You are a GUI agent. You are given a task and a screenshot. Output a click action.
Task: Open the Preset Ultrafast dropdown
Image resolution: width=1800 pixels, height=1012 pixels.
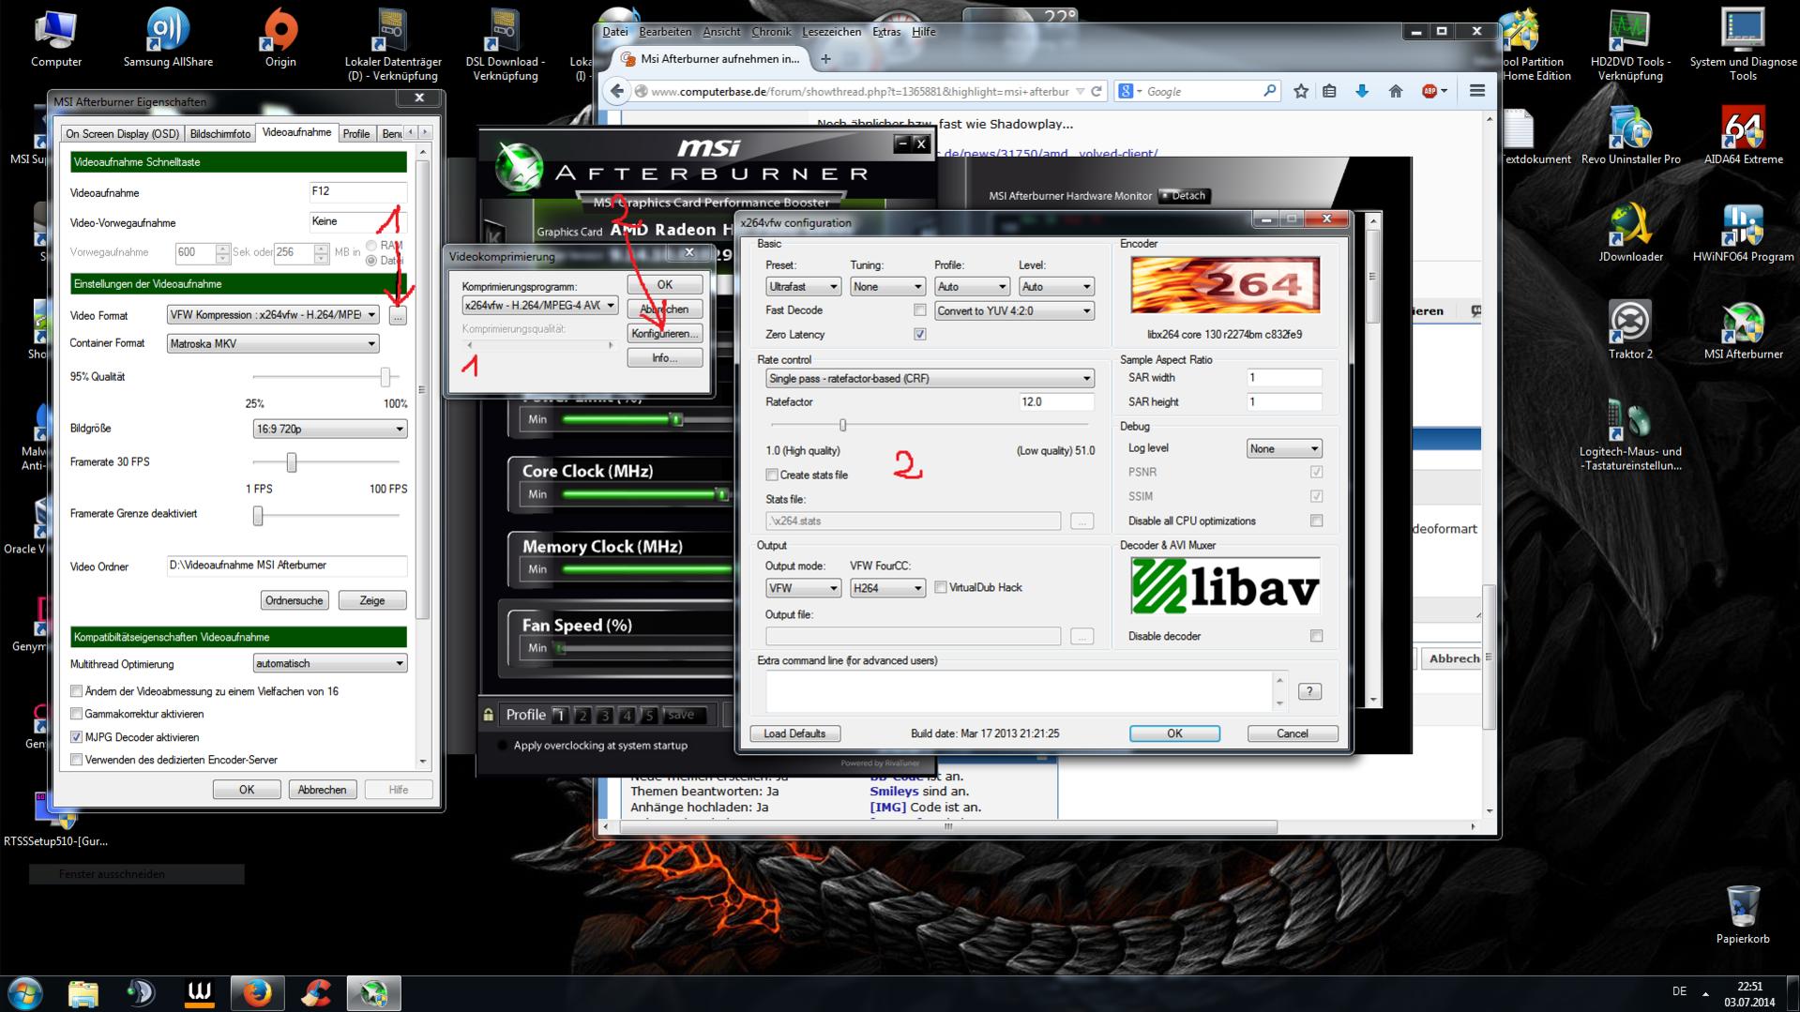(x=802, y=286)
